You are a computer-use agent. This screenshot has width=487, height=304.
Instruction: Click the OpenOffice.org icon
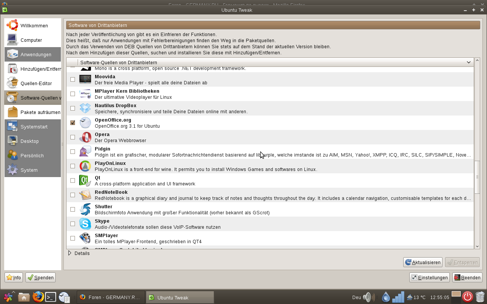pyautogui.click(x=85, y=123)
